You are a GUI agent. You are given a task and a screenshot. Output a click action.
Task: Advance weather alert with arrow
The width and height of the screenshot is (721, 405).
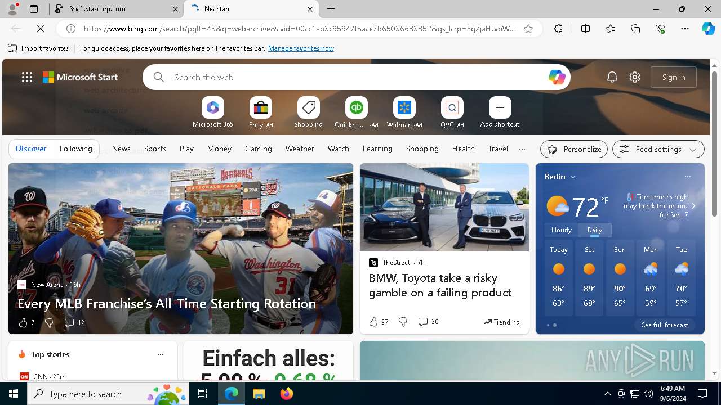tap(693, 206)
